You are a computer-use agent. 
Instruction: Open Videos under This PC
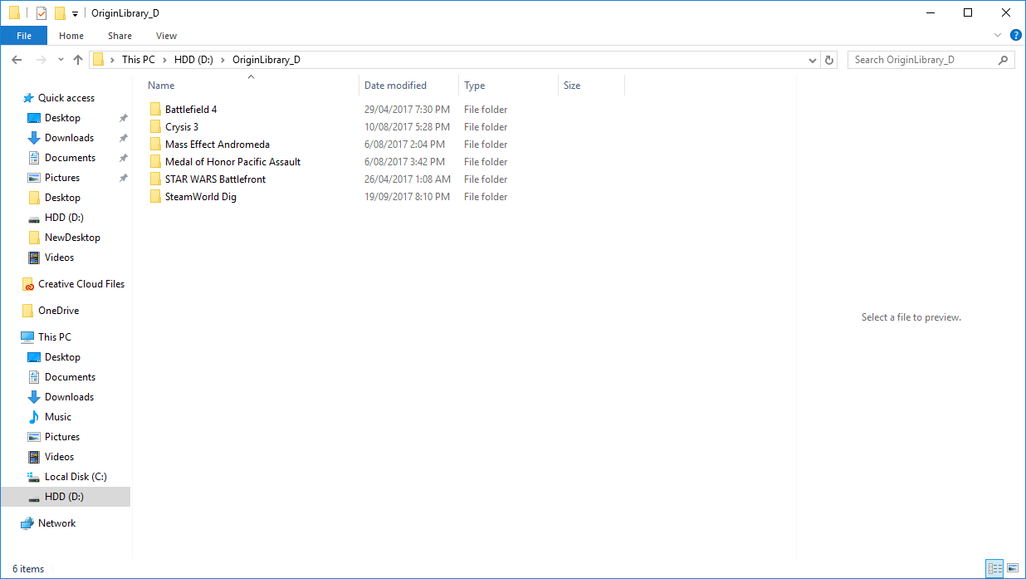(59, 457)
